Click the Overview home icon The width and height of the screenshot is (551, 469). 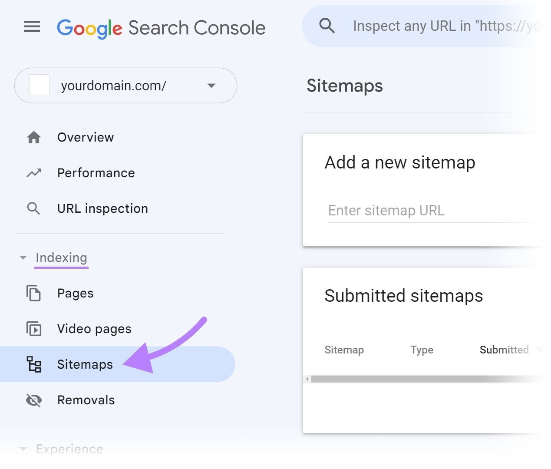[x=33, y=137]
